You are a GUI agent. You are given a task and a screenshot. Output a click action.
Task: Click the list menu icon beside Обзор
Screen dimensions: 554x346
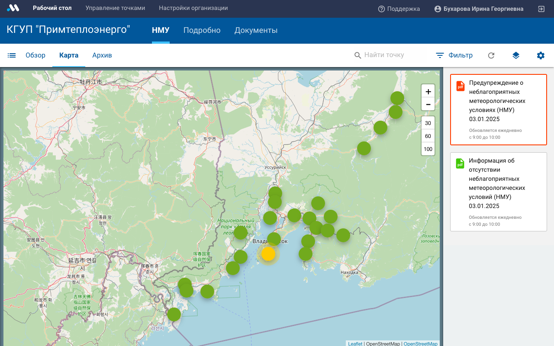pyautogui.click(x=12, y=55)
